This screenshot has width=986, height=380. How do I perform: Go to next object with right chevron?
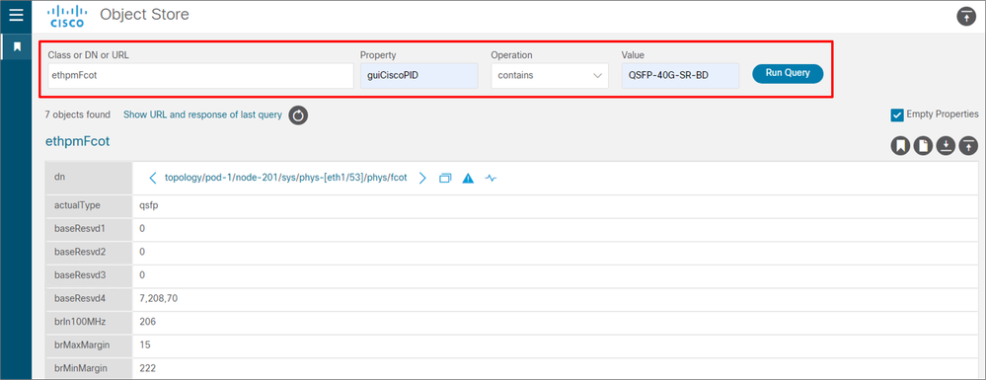422,178
